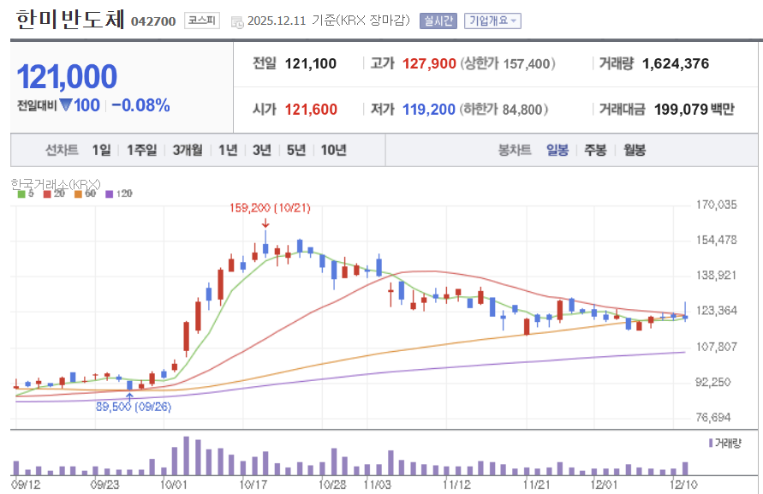The width and height of the screenshot is (763, 494).
Task: Click the 거래량 value 1,624,376
Action: pos(676,63)
